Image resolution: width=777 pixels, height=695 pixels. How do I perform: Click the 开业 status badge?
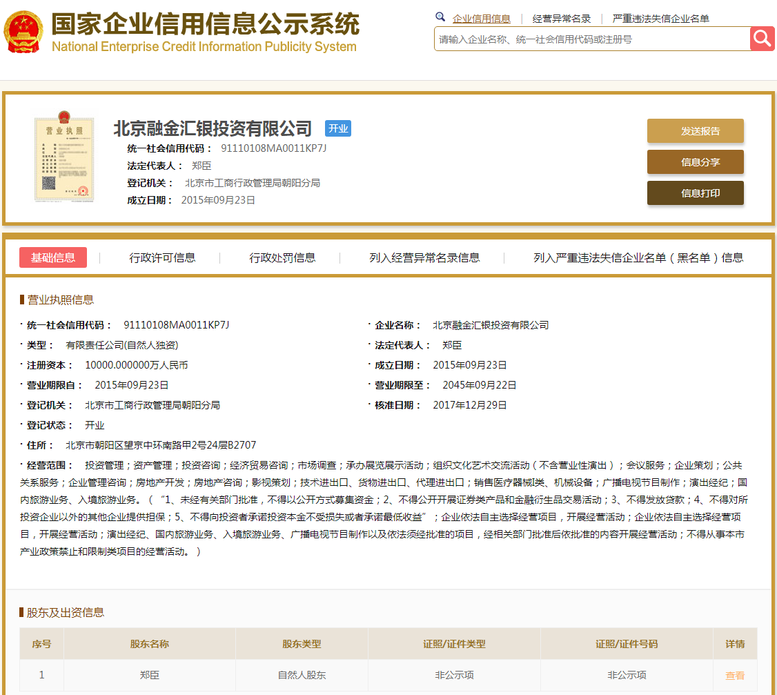[338, 128]
